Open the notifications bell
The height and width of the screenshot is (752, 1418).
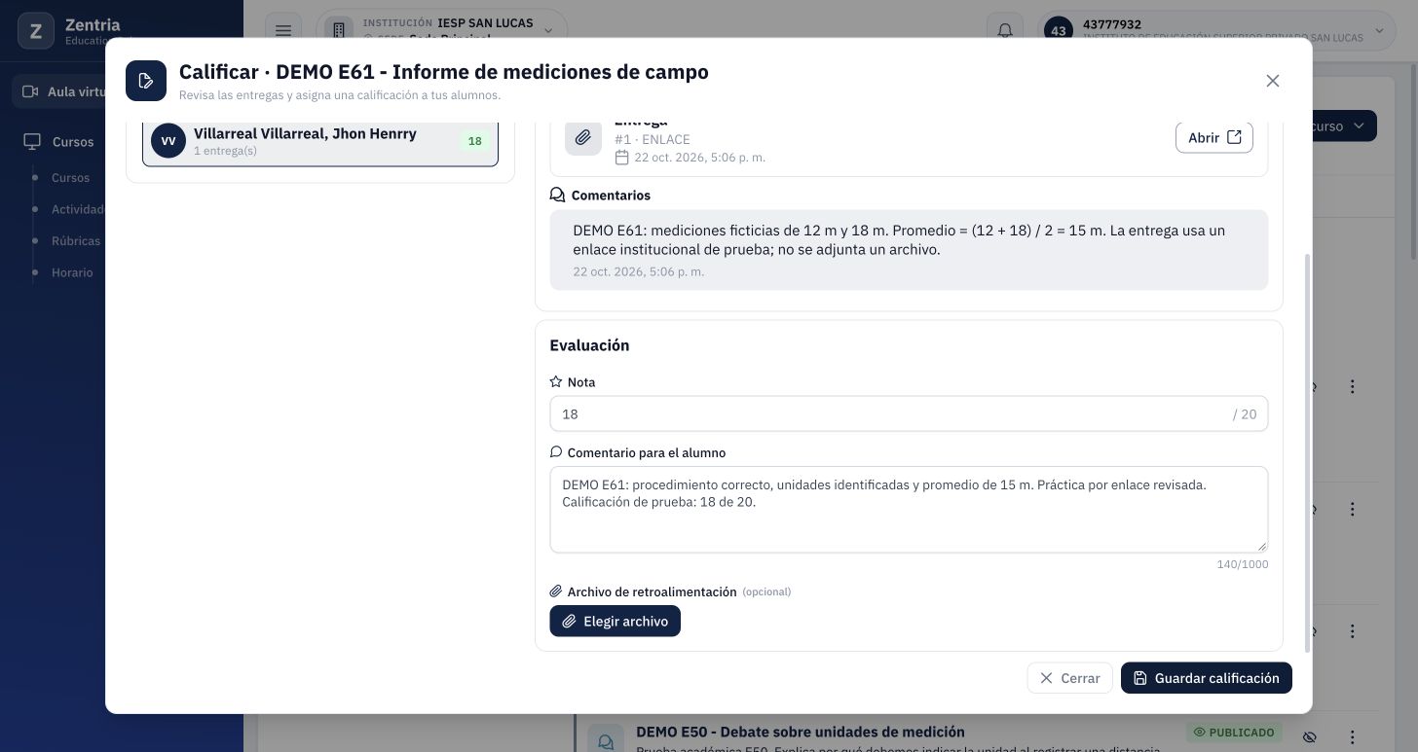tap(1005, 31)
